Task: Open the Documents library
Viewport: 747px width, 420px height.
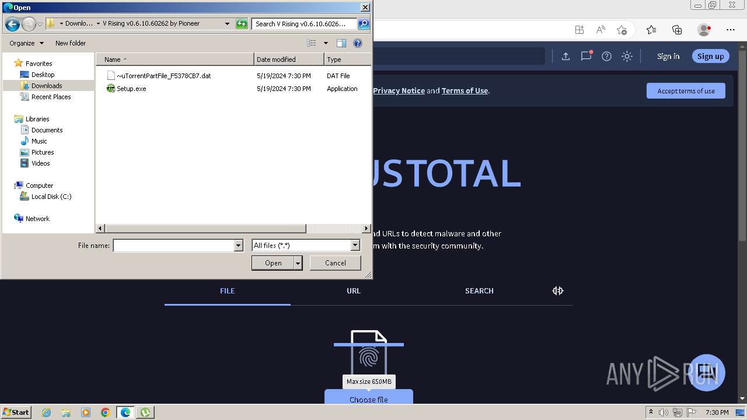Action: pos(47,130)
